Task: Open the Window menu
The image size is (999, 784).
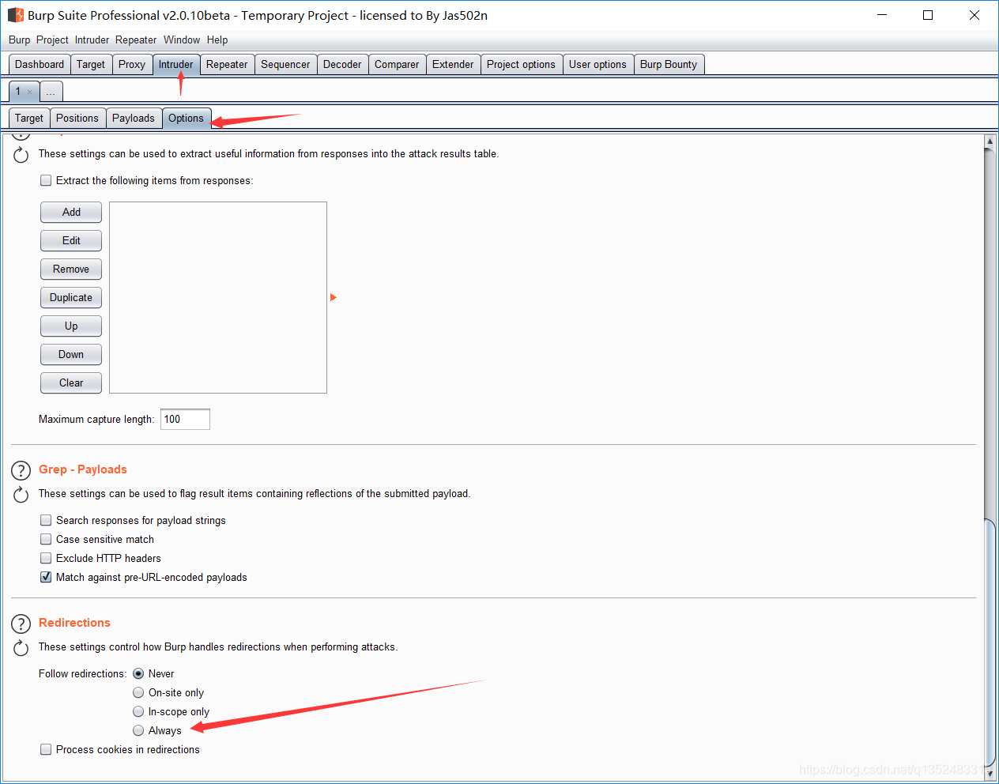Action: pyautogui.click(x=182, y=40)
